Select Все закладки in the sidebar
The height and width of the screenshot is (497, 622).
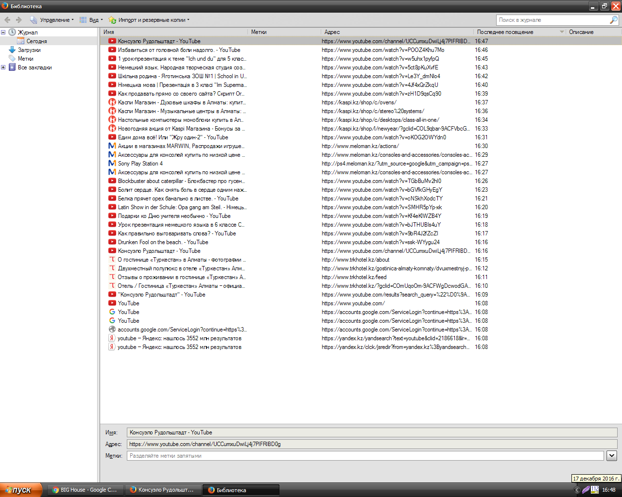tap(35, 67)
